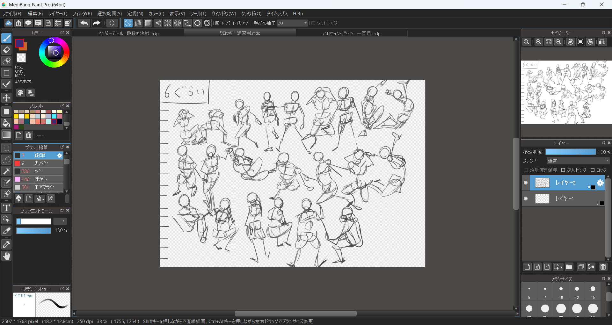Click the layer 不透明度 opacity slider
The width and height of the screenshot is (612, 325).
coord(570,152)
